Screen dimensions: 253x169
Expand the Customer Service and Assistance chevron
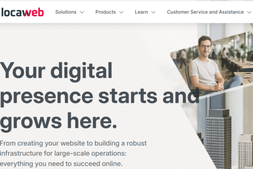pos(249,12)
